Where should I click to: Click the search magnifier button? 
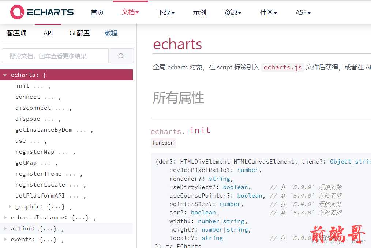[x=121, y=56]
